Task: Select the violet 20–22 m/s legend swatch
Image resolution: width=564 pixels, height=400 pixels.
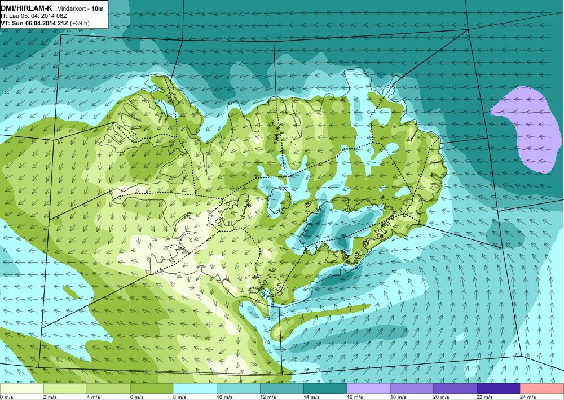Action: (x=455, y=389)
